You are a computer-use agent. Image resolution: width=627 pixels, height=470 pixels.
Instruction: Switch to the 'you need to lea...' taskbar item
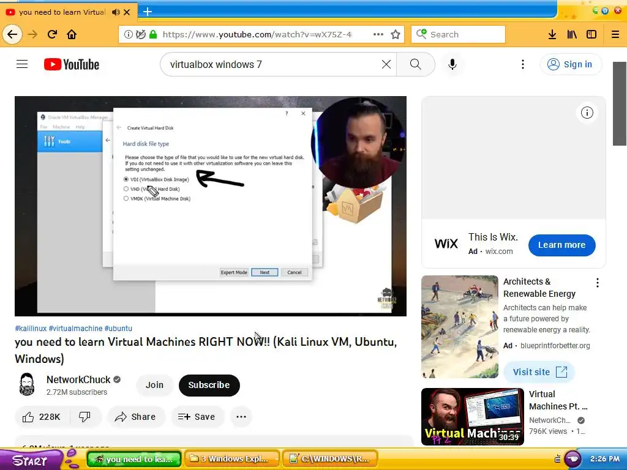(x=134, y=459)
